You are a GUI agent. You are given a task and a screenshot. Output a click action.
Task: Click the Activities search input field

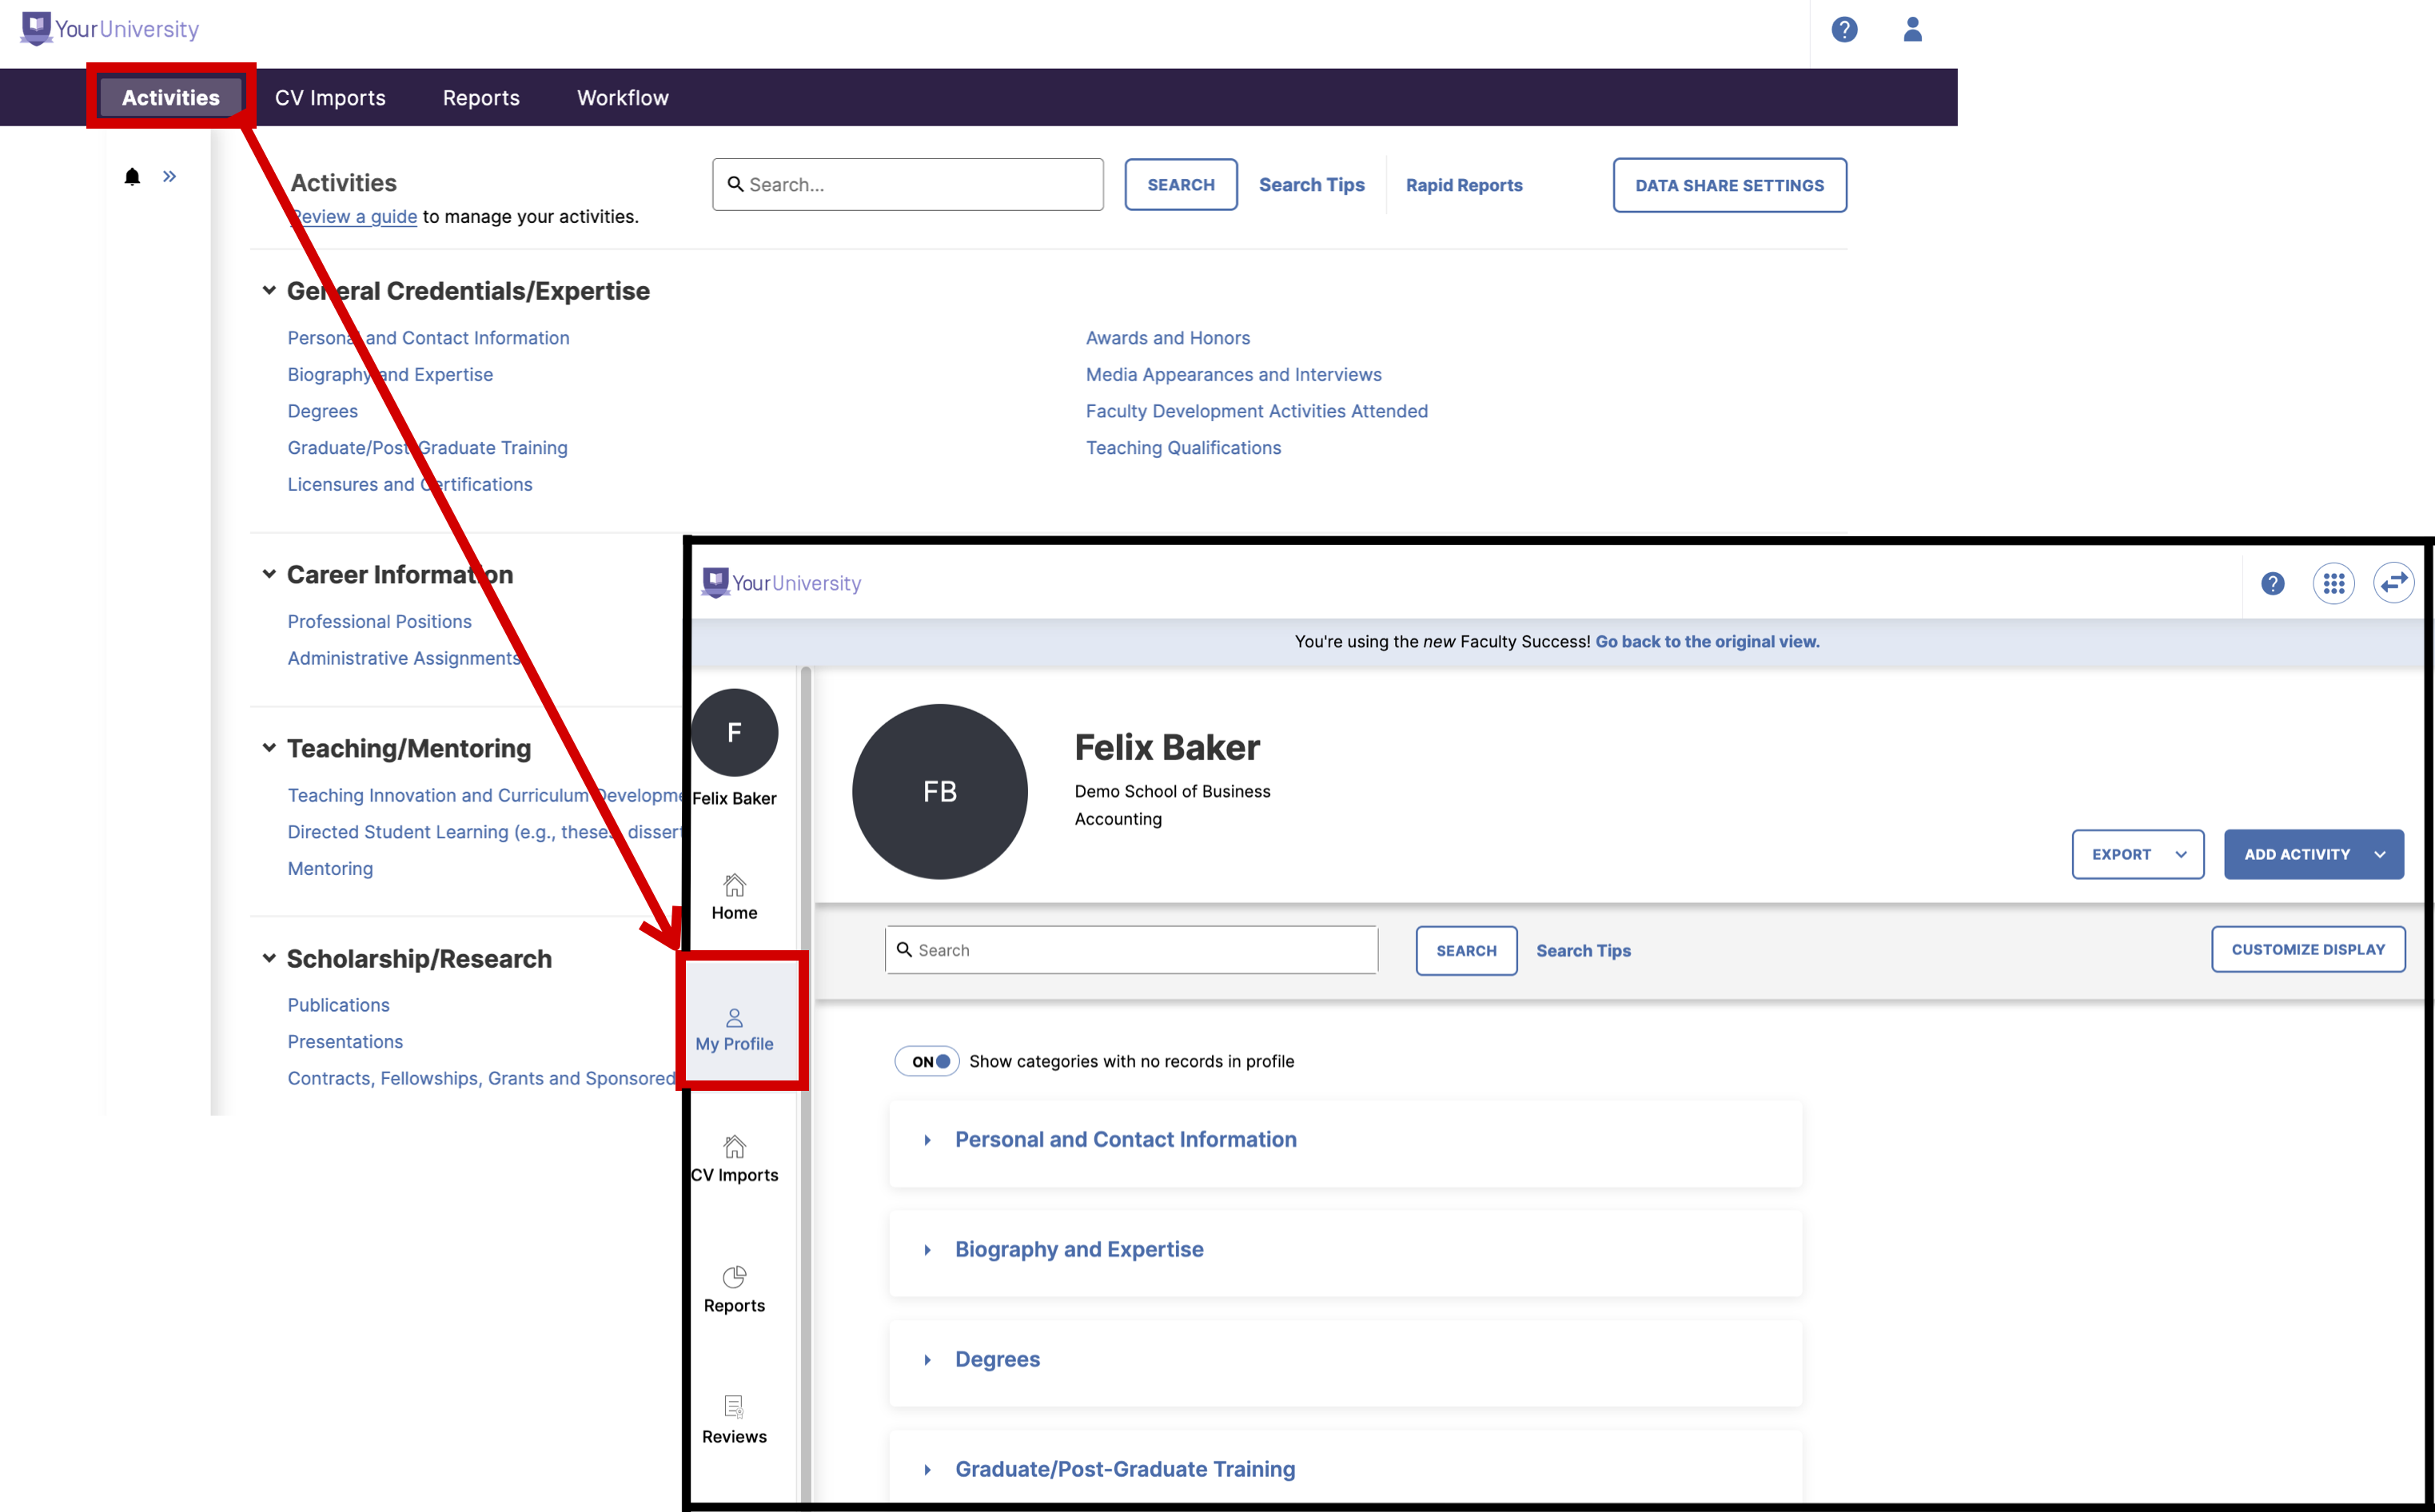(x=908, y=184)
